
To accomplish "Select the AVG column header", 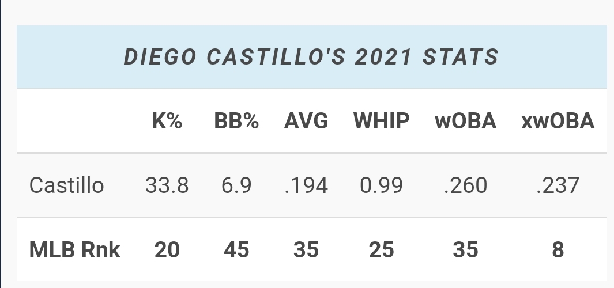I will [x=306, y=121].
